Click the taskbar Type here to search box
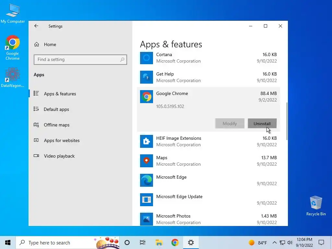 (x=67, y=243)
